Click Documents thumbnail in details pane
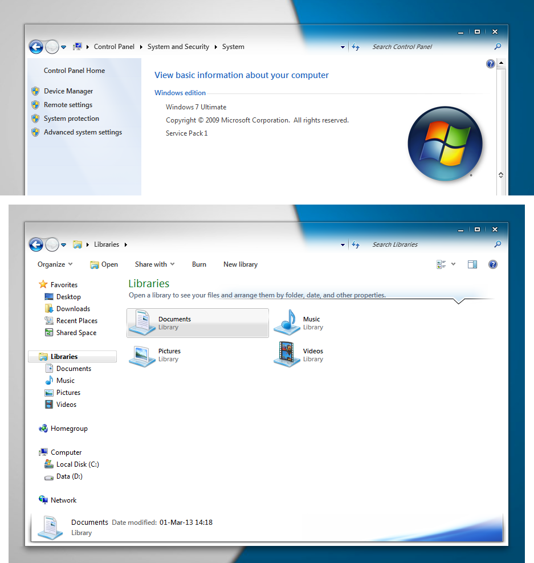The image size is (534, 563). [x=50, y=528]
